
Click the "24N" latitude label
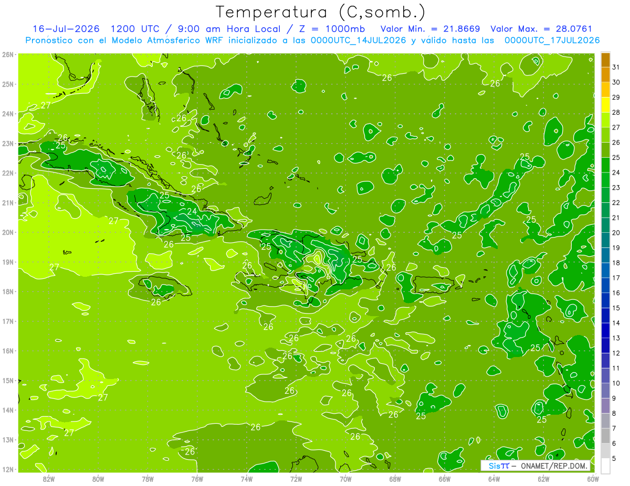7,114
